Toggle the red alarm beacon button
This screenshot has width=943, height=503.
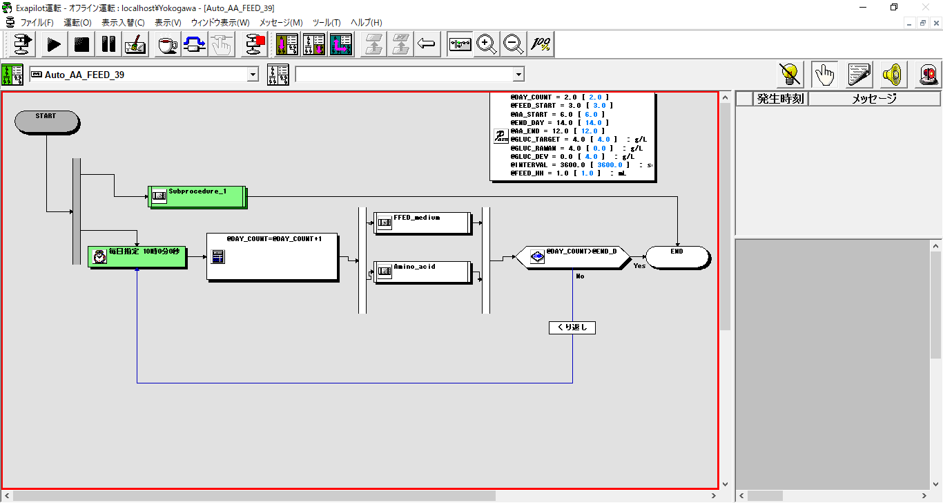[929, 73]
